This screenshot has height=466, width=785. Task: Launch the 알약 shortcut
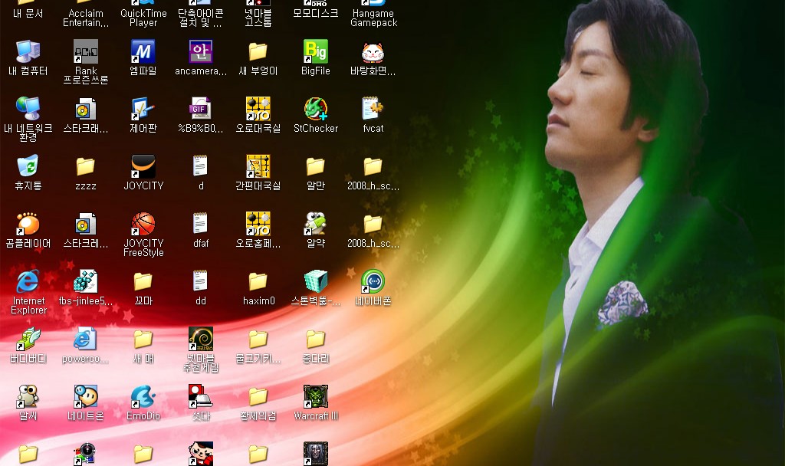pyautogui.click(x=315, y=225)
